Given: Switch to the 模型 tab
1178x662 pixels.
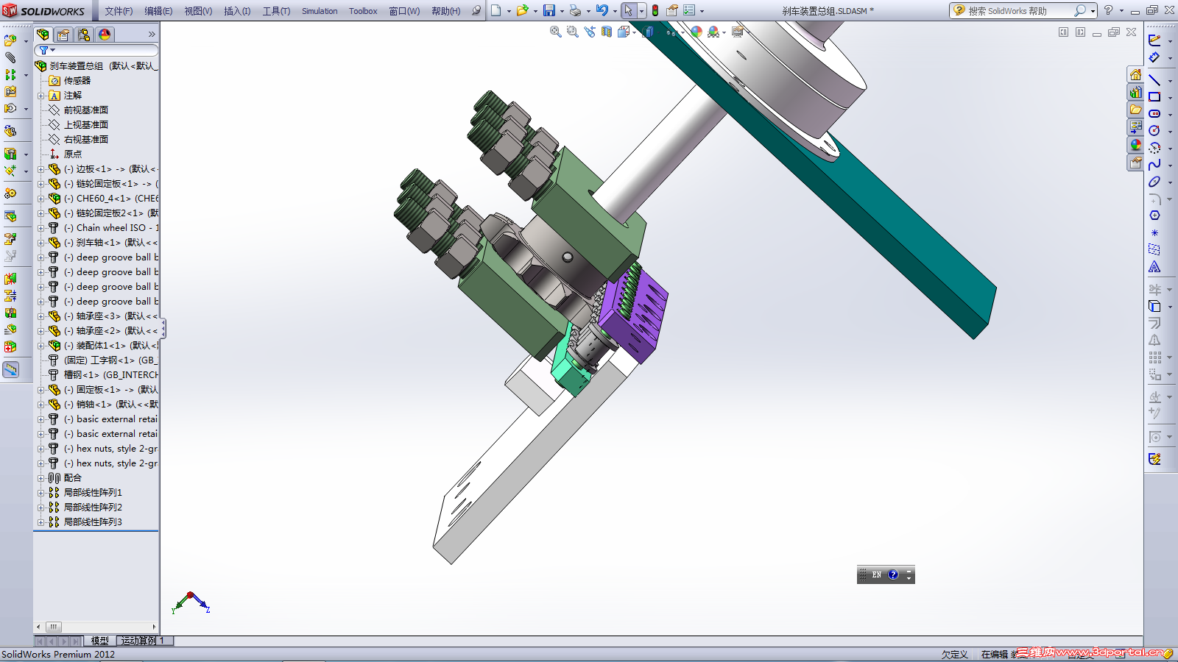Looking at the screenshot, I should pyautogui.click(x=100, y=641).
